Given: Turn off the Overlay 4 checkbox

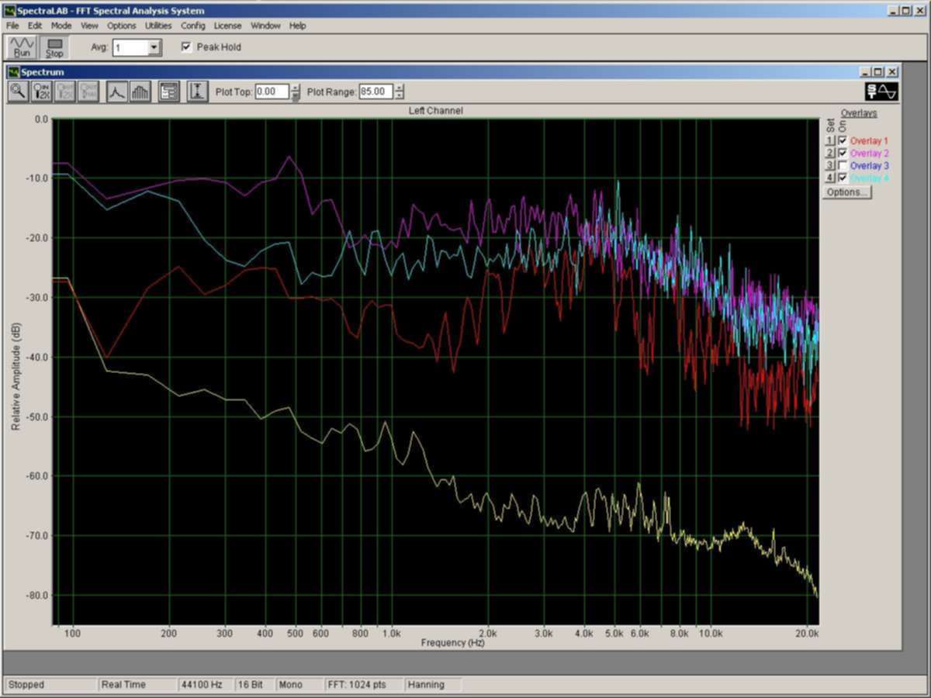Looking at the screenshot, I should click(x=843, y=178).
